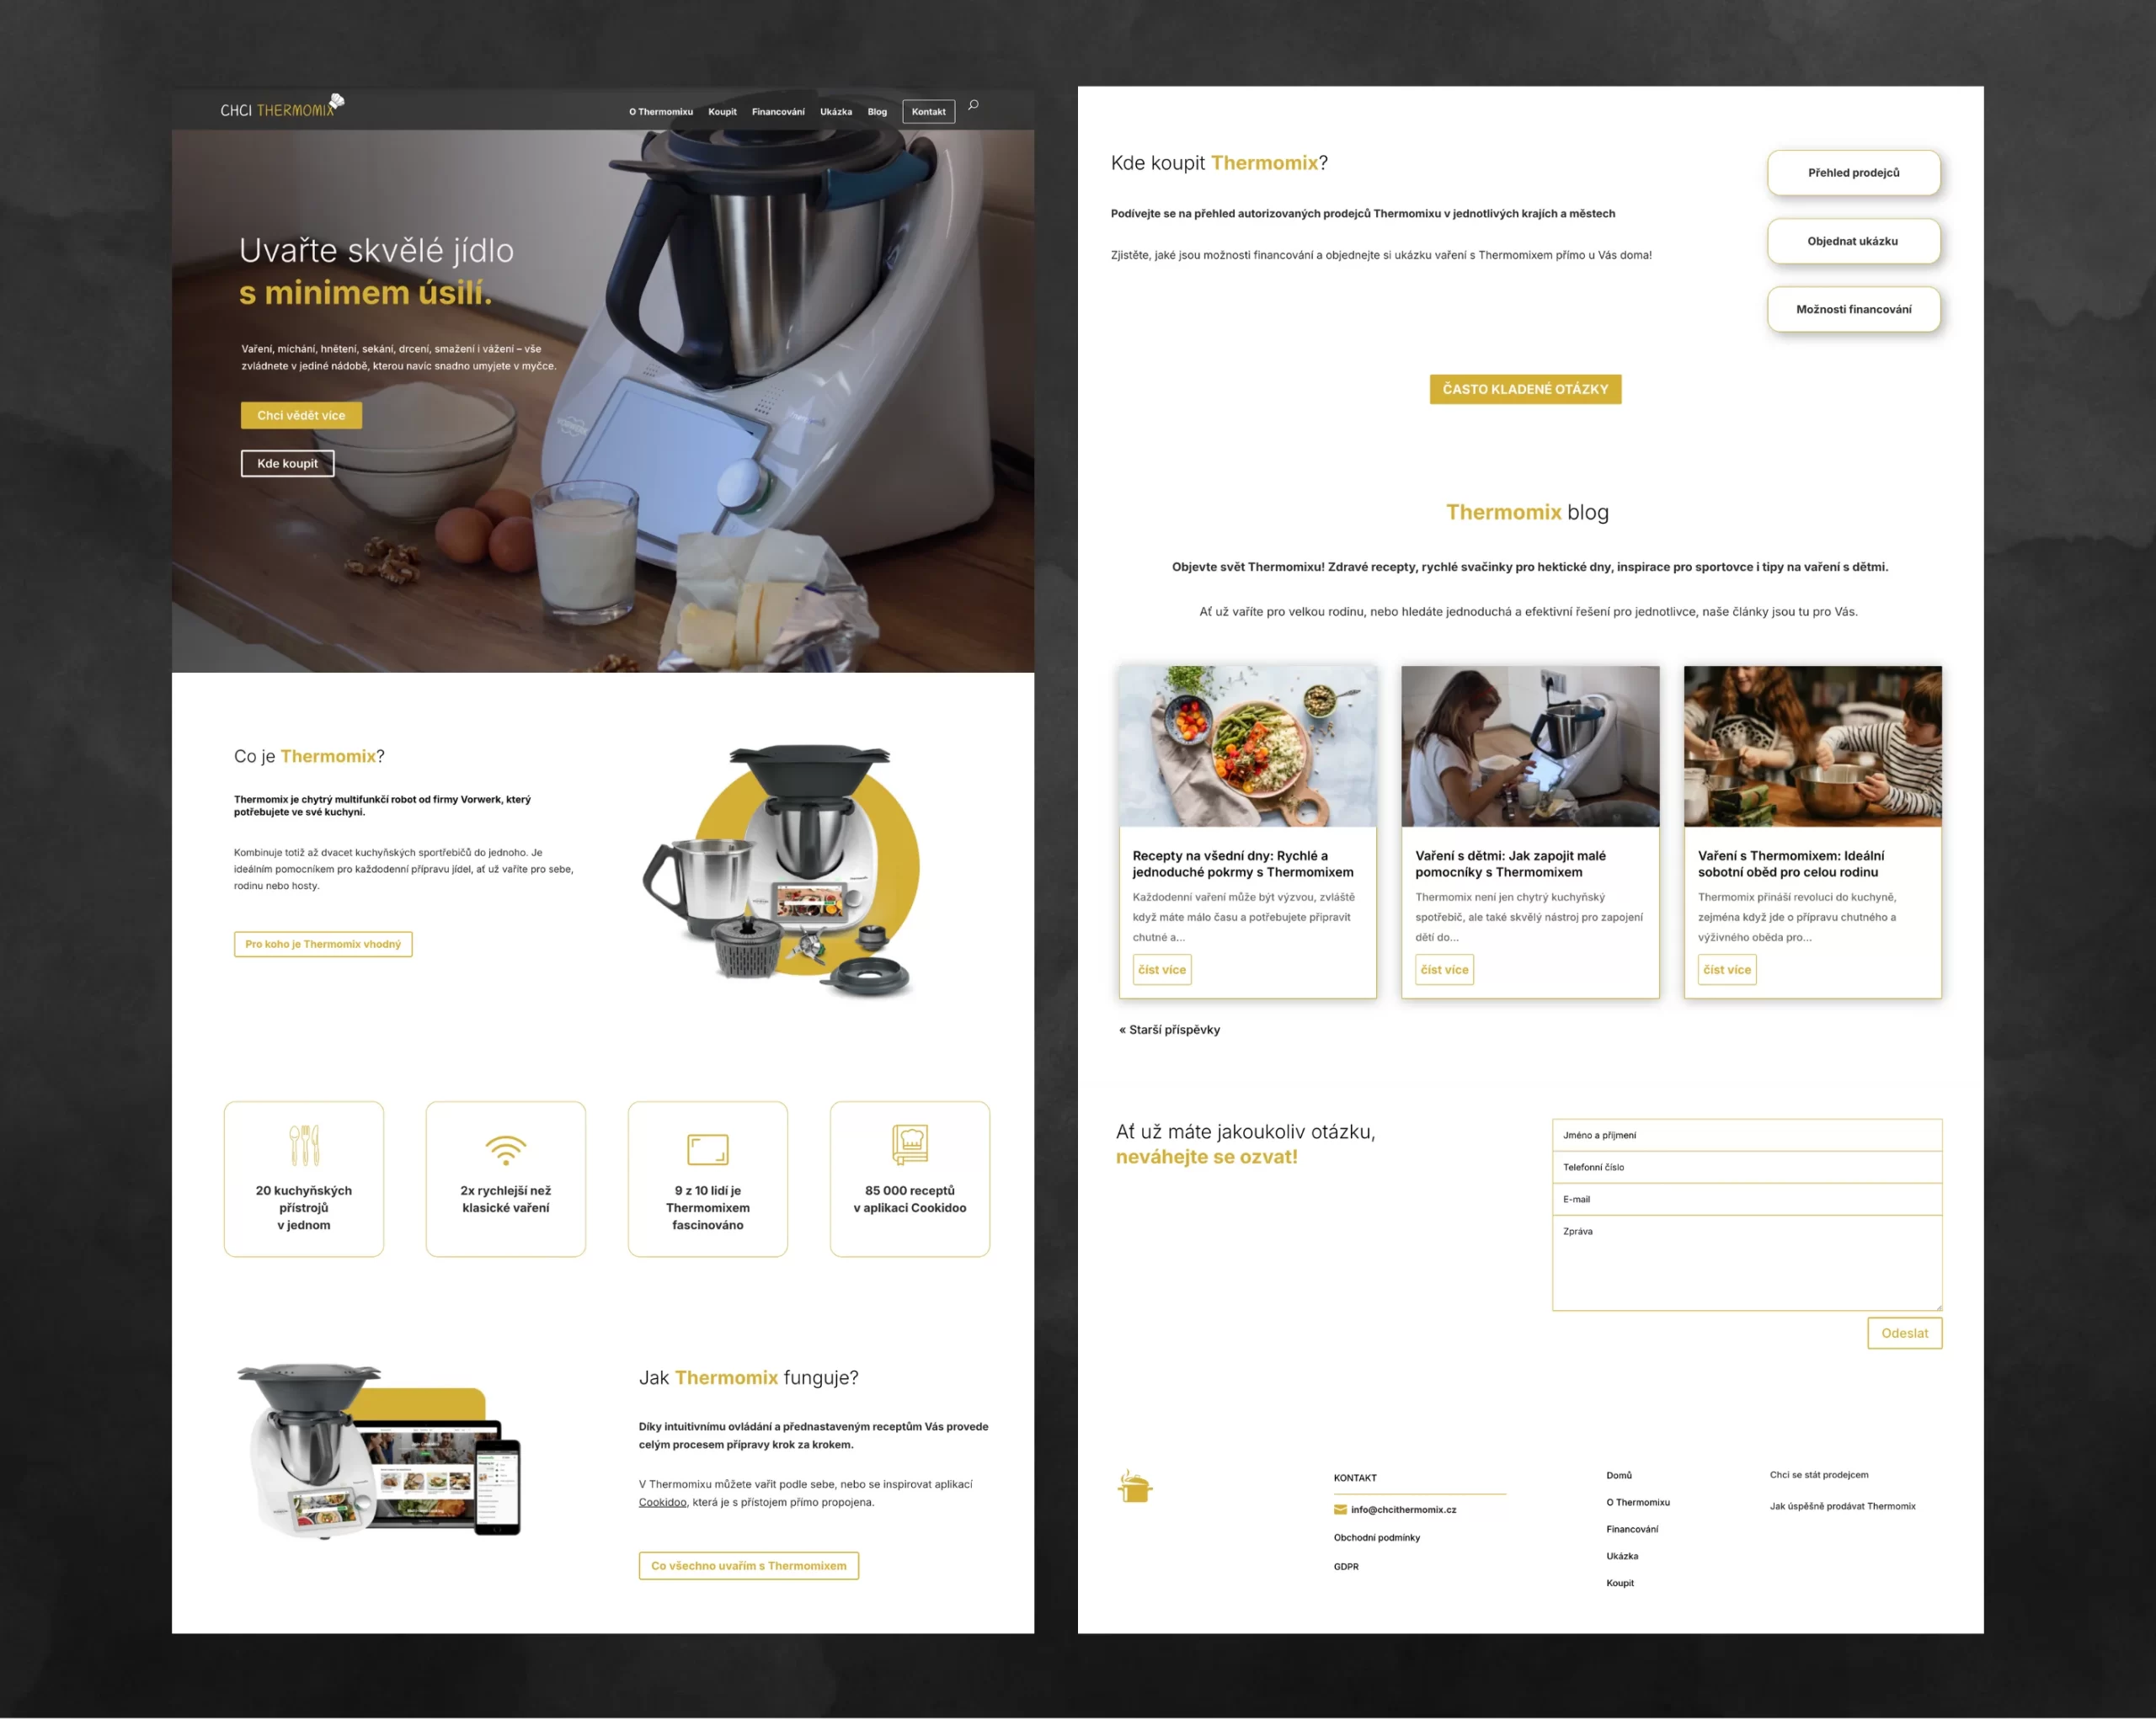Open 'Přehled prodejců'
Screen dimensions: 2156x1720
coord(1854,172)
